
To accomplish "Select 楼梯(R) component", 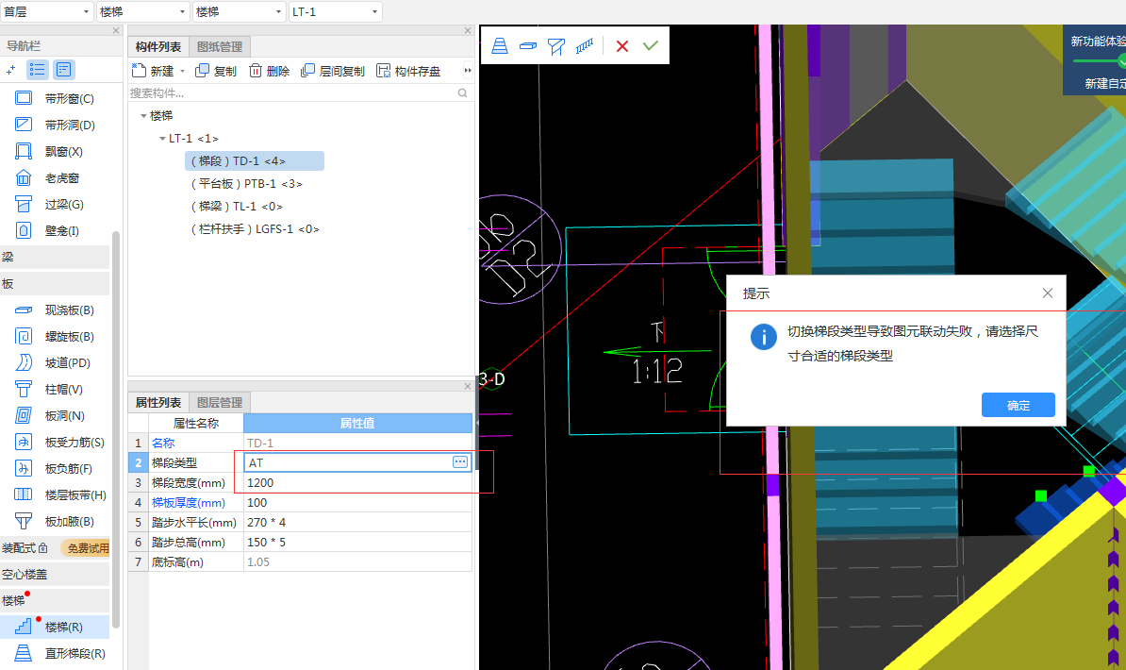I will (x=55, y=627).
